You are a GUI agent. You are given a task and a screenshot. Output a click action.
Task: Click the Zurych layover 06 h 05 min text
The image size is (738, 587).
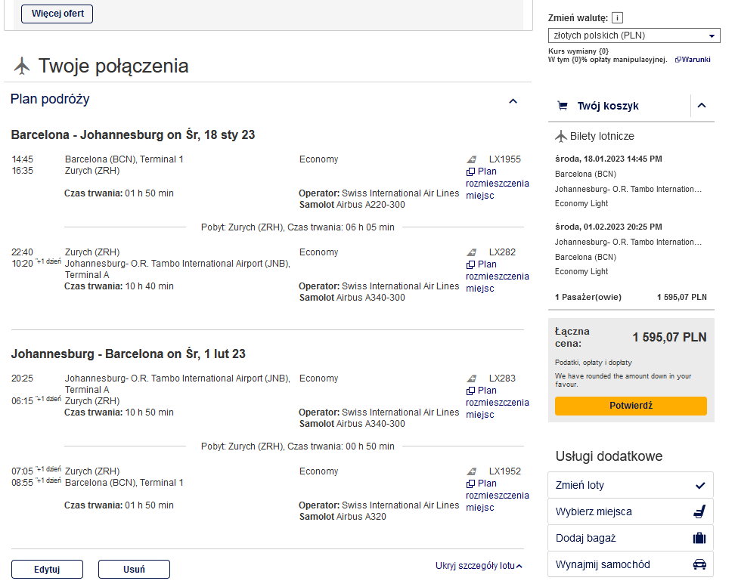tap(297, 227)
